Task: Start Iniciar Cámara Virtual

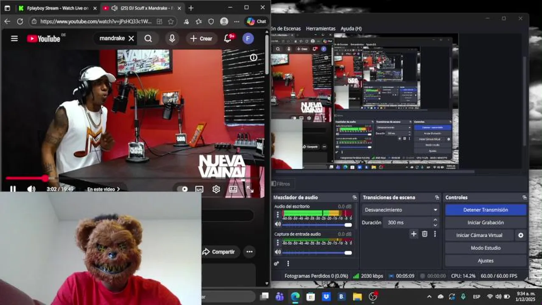Action: pos(479,235)
